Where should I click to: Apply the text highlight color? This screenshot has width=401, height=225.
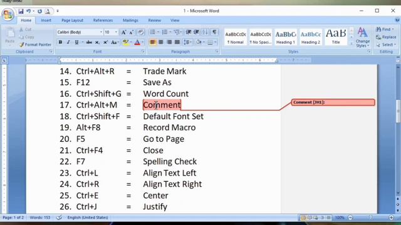(x=125, y=42)
